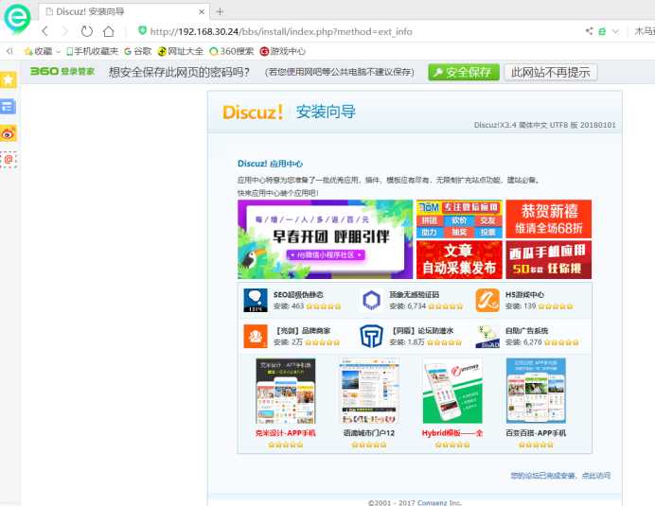Close the Discuz! 安装向导 tab
The height and width of the screenshot is (506, 655).
(x=202, y=11)
